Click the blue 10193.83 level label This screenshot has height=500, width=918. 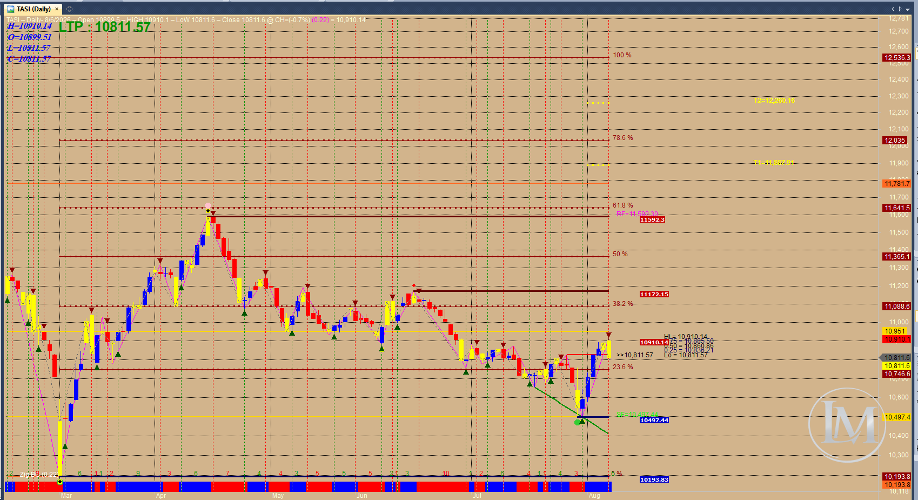tap(654, 480)
